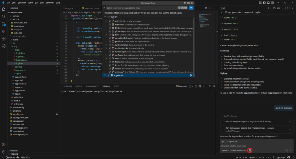Viewport: 296px width, 159px height.
Task: Open the notifications bell in status bar
Action: (294, 157)
